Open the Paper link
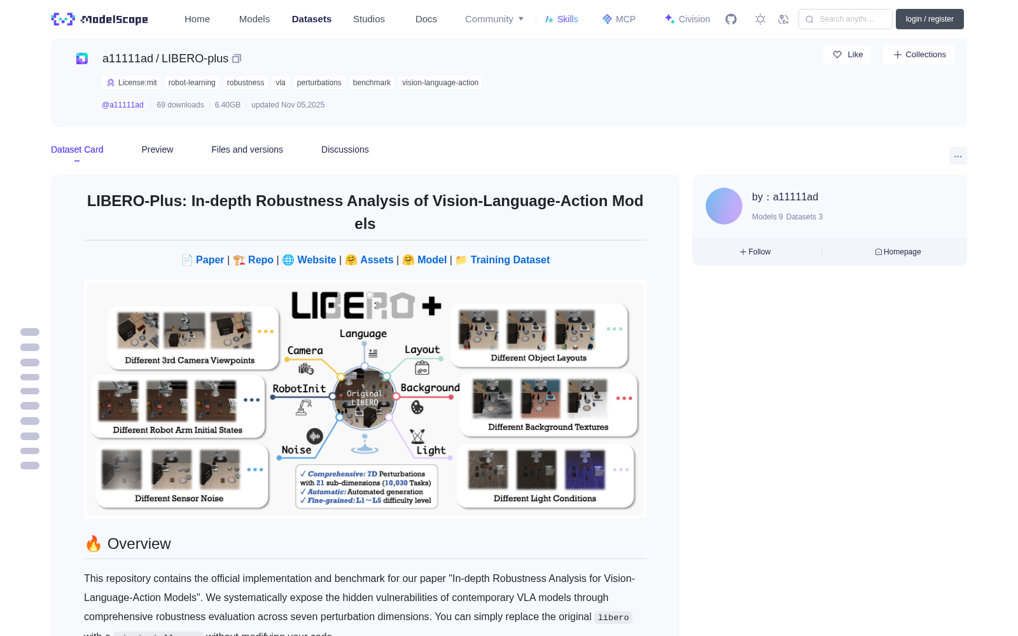This screenshot has height=636, width=1018. (x=210, y=259)
